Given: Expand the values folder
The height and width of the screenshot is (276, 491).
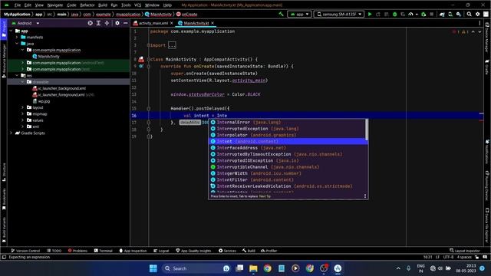Looking at the screenshot, I should click(22, 120).
